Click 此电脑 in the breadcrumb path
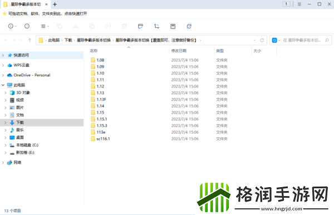 coord(54,40)
